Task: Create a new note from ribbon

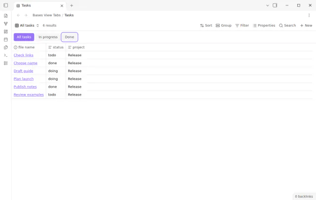Action: point(5,16)
